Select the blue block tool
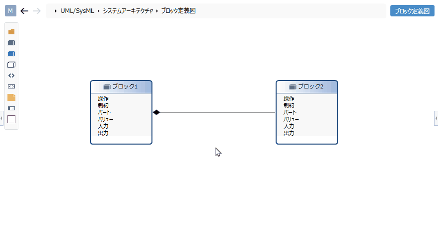This screenshot has width=438, height=236. click(11, 54)
